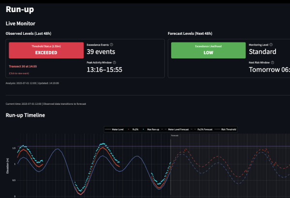The width and height of the screenshot is (290, 198).
Task: Open the Peak Activity Window help icon
Action: pos(114,62)
